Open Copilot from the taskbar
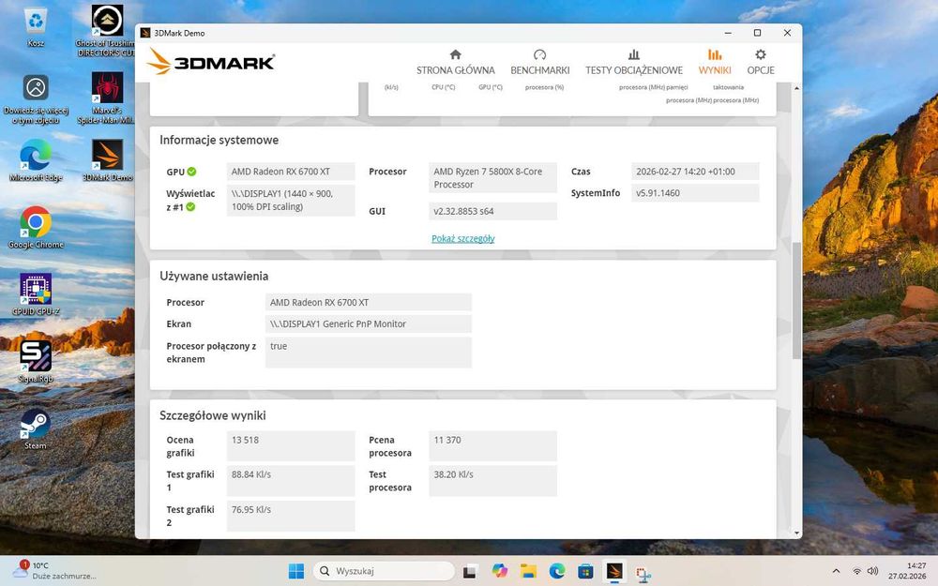This screenshot has height=586, width=938. point(499,571)
